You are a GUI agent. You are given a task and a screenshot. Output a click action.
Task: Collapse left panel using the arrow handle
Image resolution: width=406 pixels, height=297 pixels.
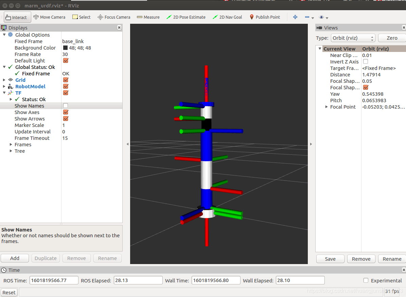click(127, 144)
